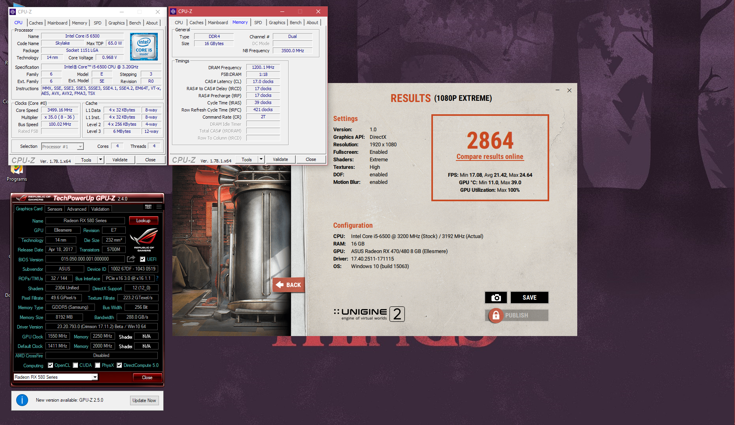Click the red Close button in GPU-Z

click(x=147, y=378)
